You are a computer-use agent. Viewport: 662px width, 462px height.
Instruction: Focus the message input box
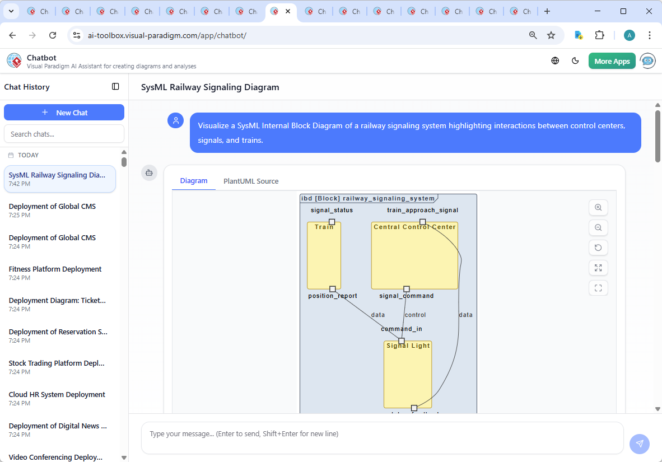click(383, 438)
